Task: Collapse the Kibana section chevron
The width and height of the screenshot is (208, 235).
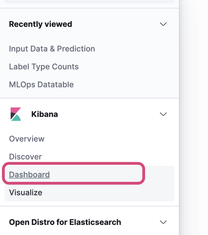Action: (x=163, y=114)
